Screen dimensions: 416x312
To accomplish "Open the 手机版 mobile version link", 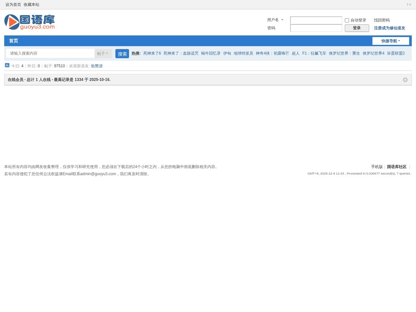I will click(x=377, y=167).
